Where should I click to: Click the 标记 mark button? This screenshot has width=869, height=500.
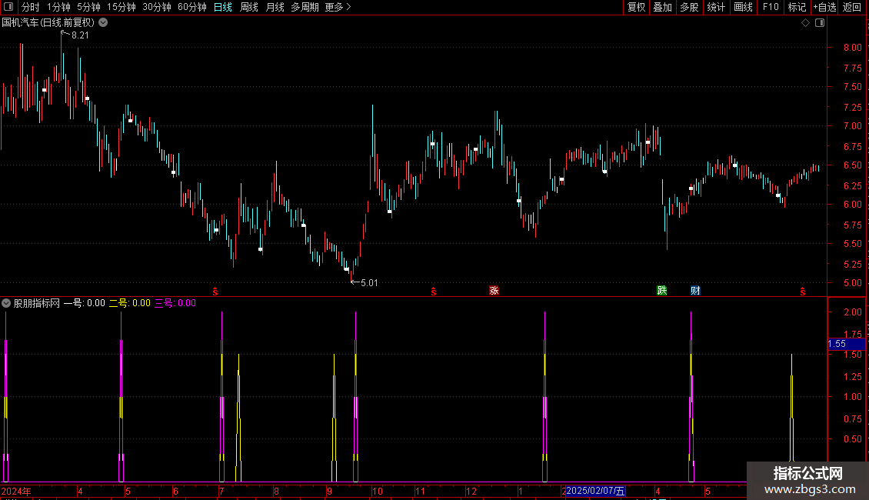(x=797, y=7)
